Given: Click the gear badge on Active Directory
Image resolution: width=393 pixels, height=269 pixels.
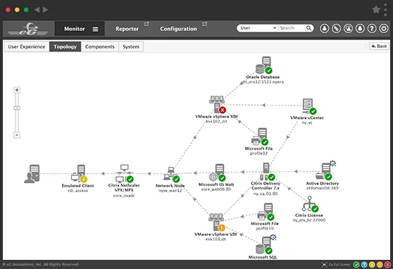Looking at the screenshot, I should click(x=333, y=163).
